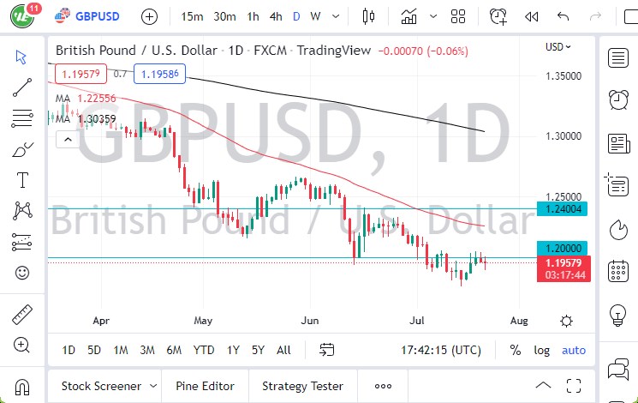Select the trend line drawing tool

(x=22, y=87)
